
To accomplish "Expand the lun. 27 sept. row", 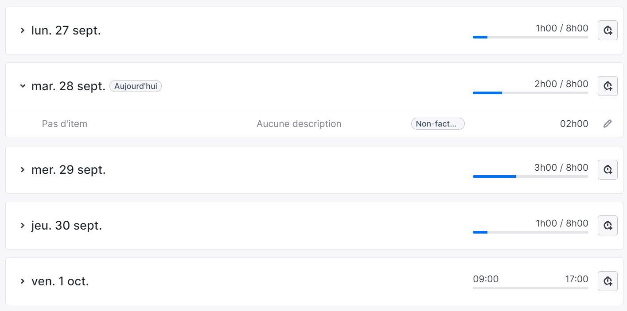I will click(x=22, y=31).
